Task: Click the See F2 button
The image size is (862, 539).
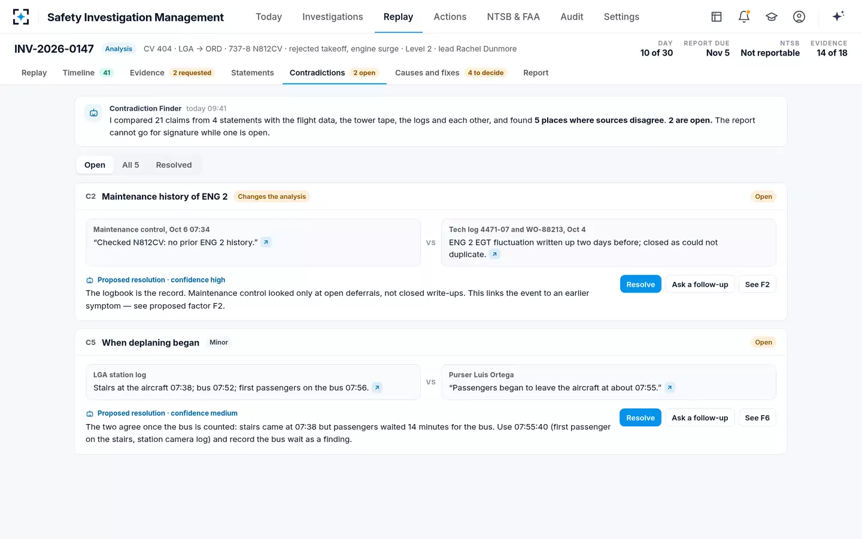Action: coord(757,284)
